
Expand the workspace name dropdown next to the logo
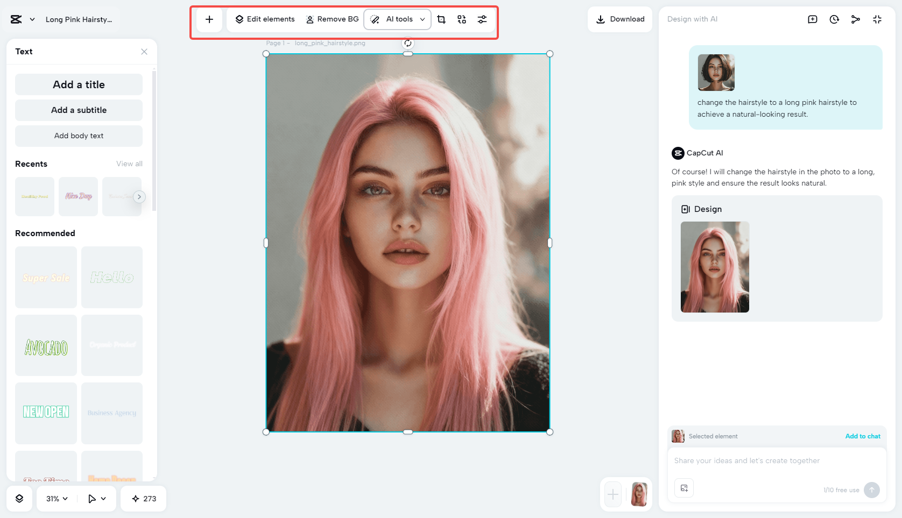click(32, 19)
